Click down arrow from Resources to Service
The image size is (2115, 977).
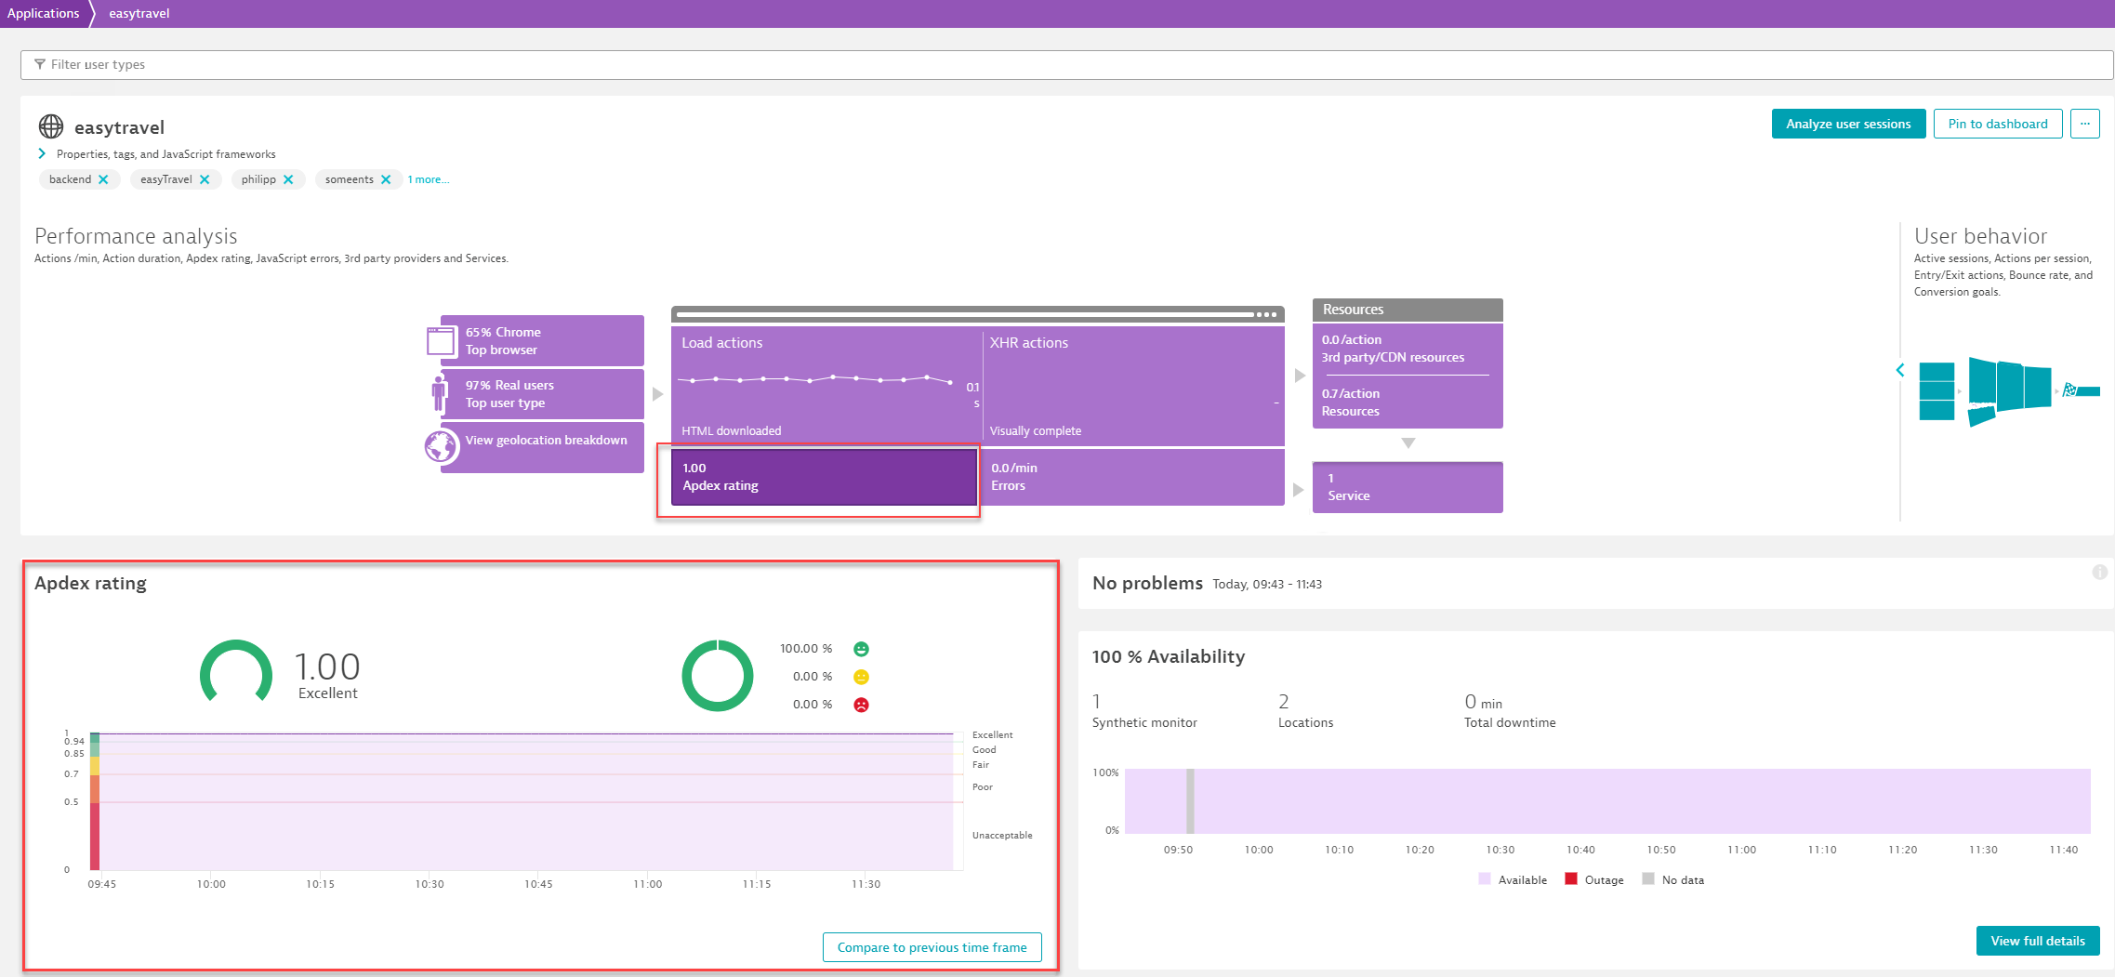pos(1408,443)
